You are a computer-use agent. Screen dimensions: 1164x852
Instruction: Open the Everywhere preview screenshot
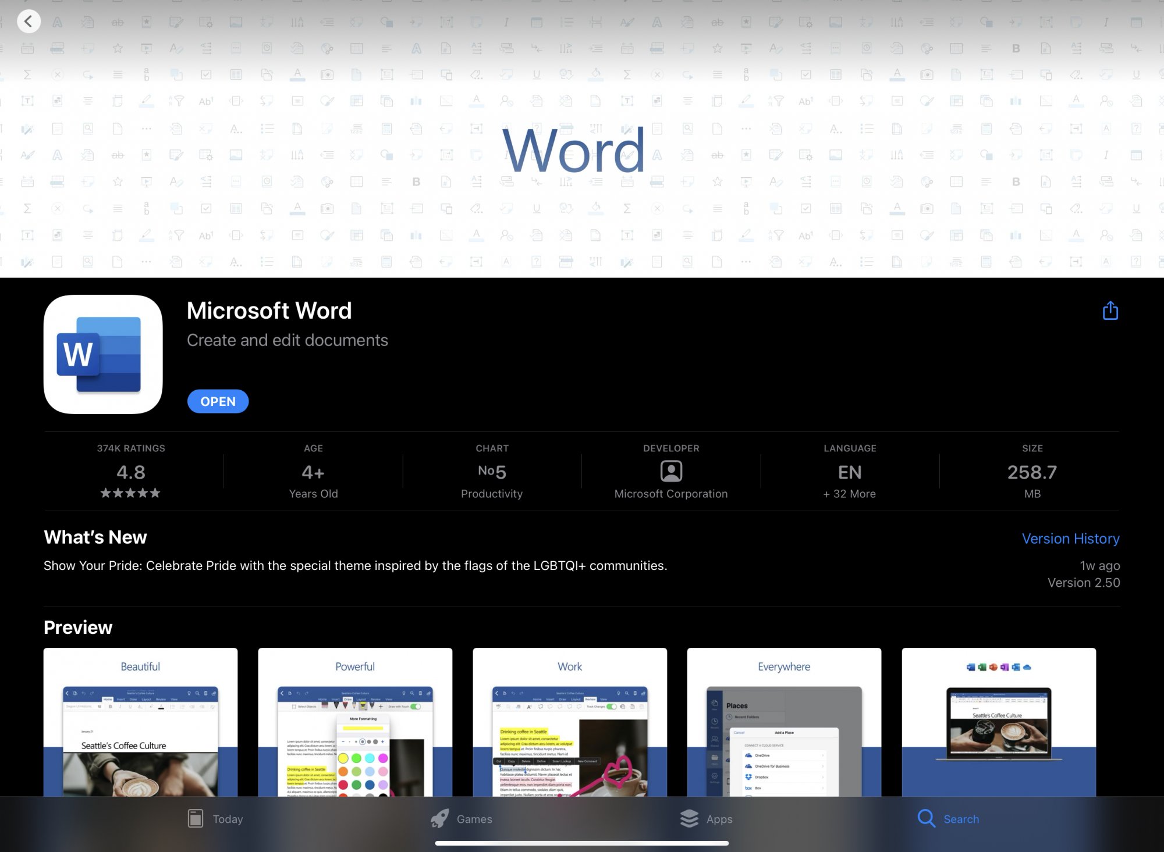tap(784, 722)
